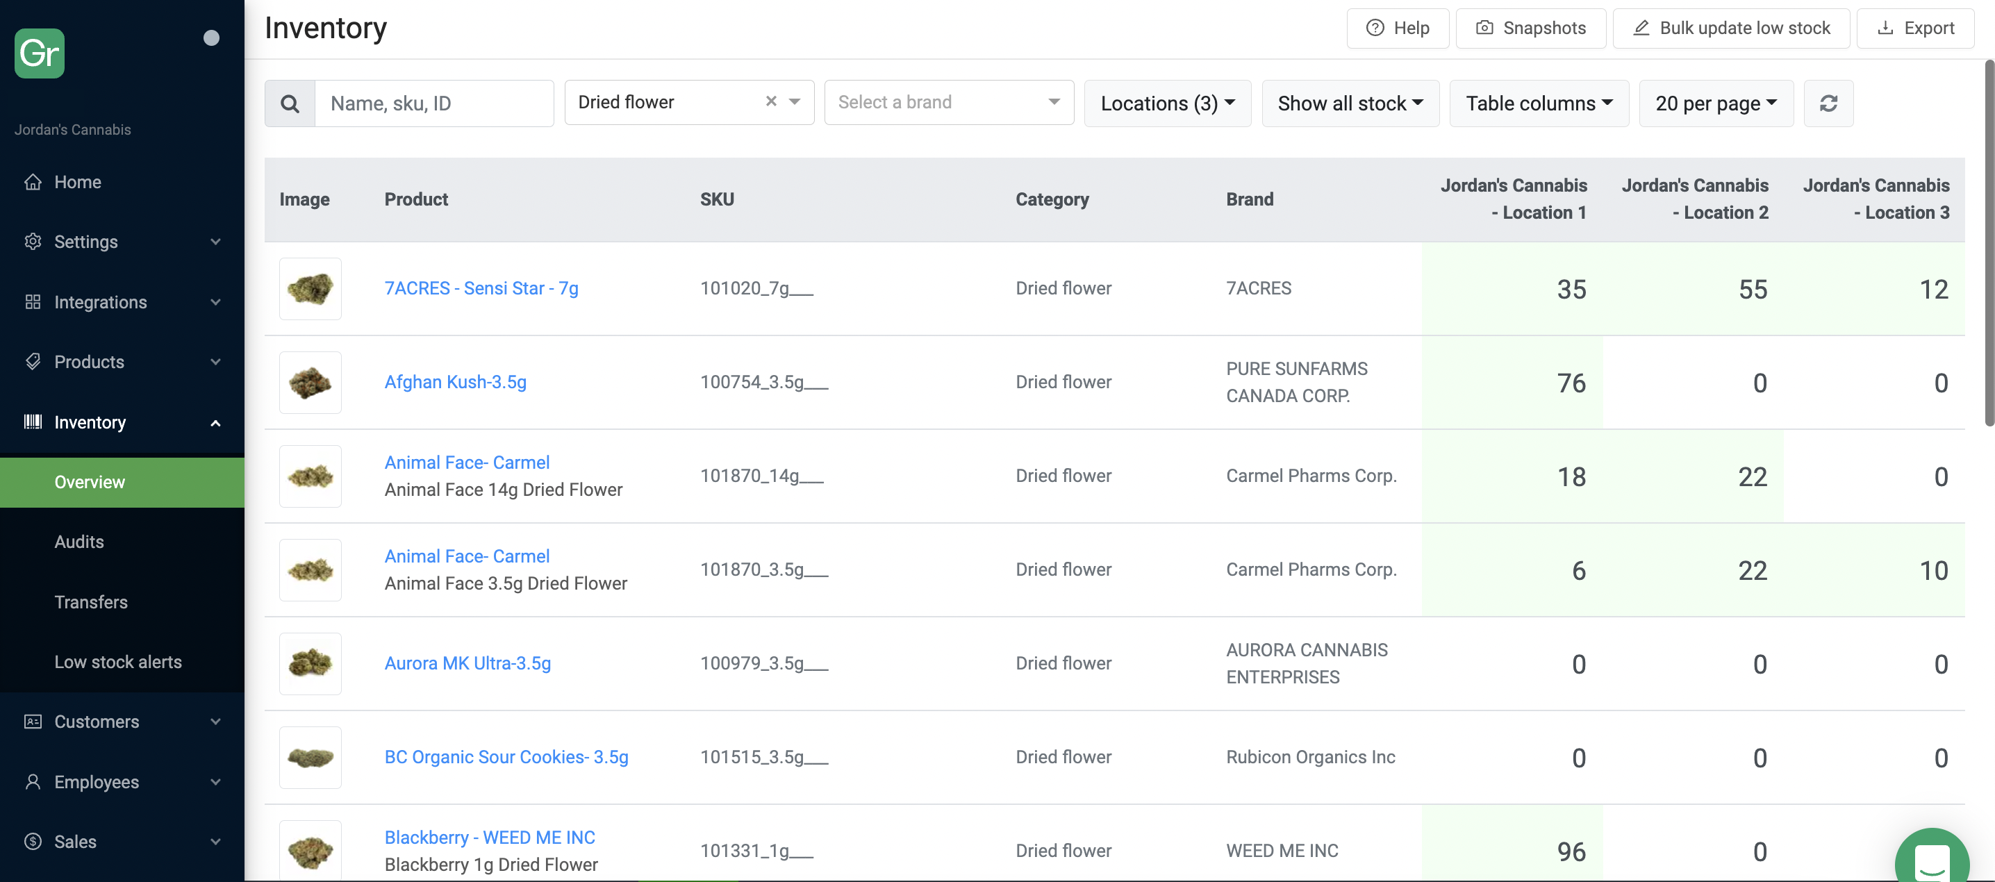Click the Sales dollar icon
The width and height of the screenshot is (1995, 882).
pos(33,842)
